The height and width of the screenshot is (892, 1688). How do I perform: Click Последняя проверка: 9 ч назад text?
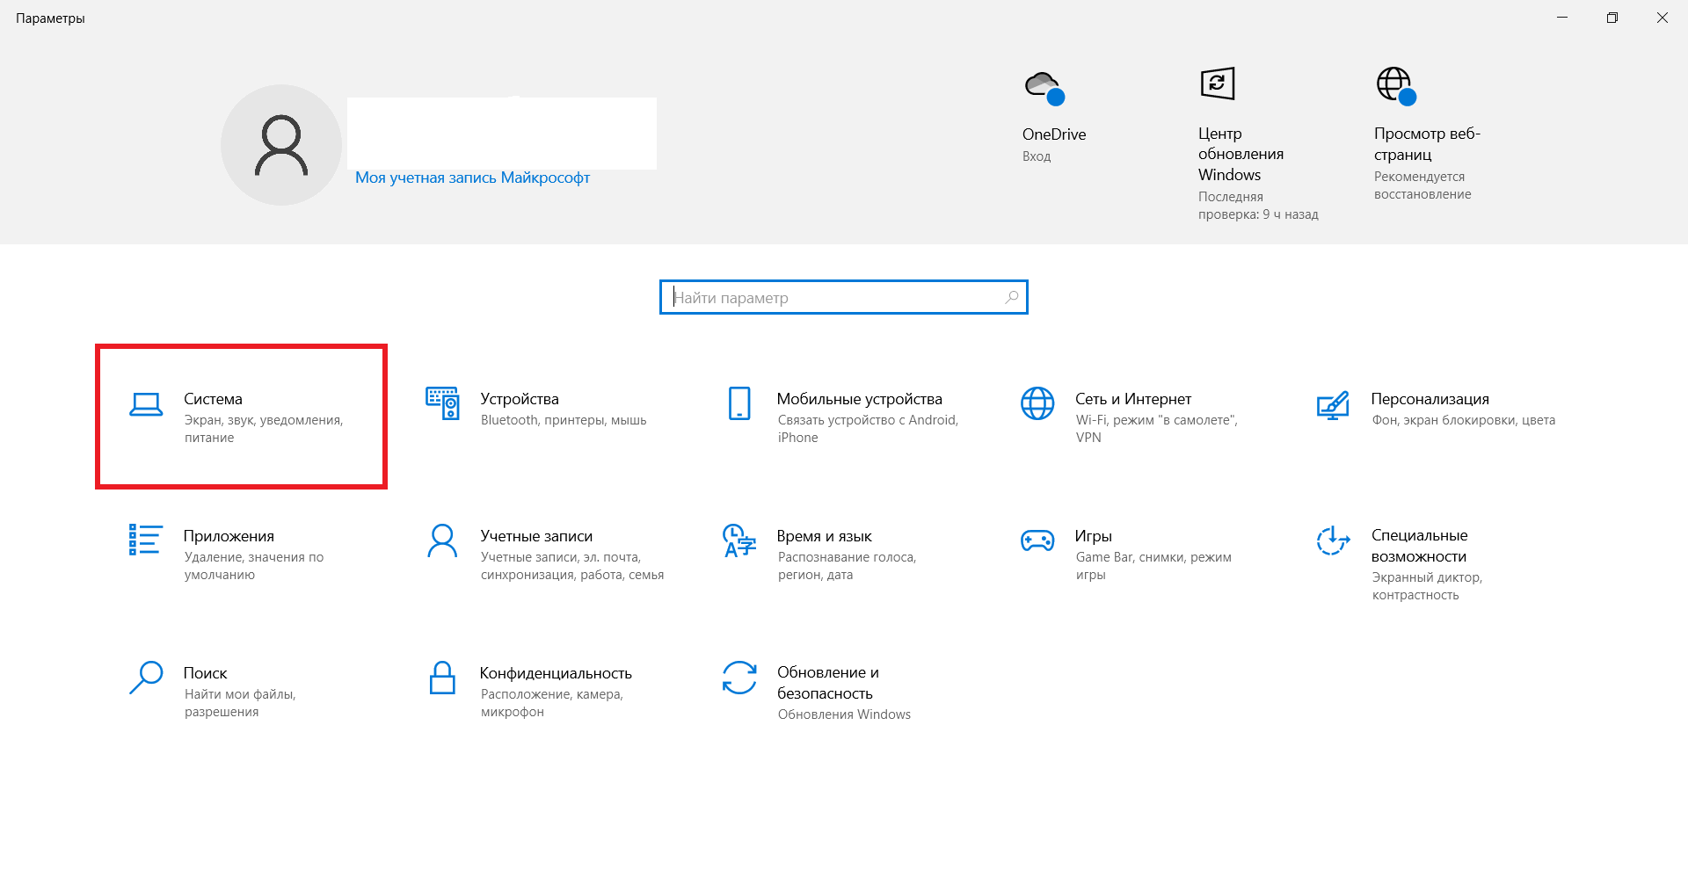(1258, 206)
